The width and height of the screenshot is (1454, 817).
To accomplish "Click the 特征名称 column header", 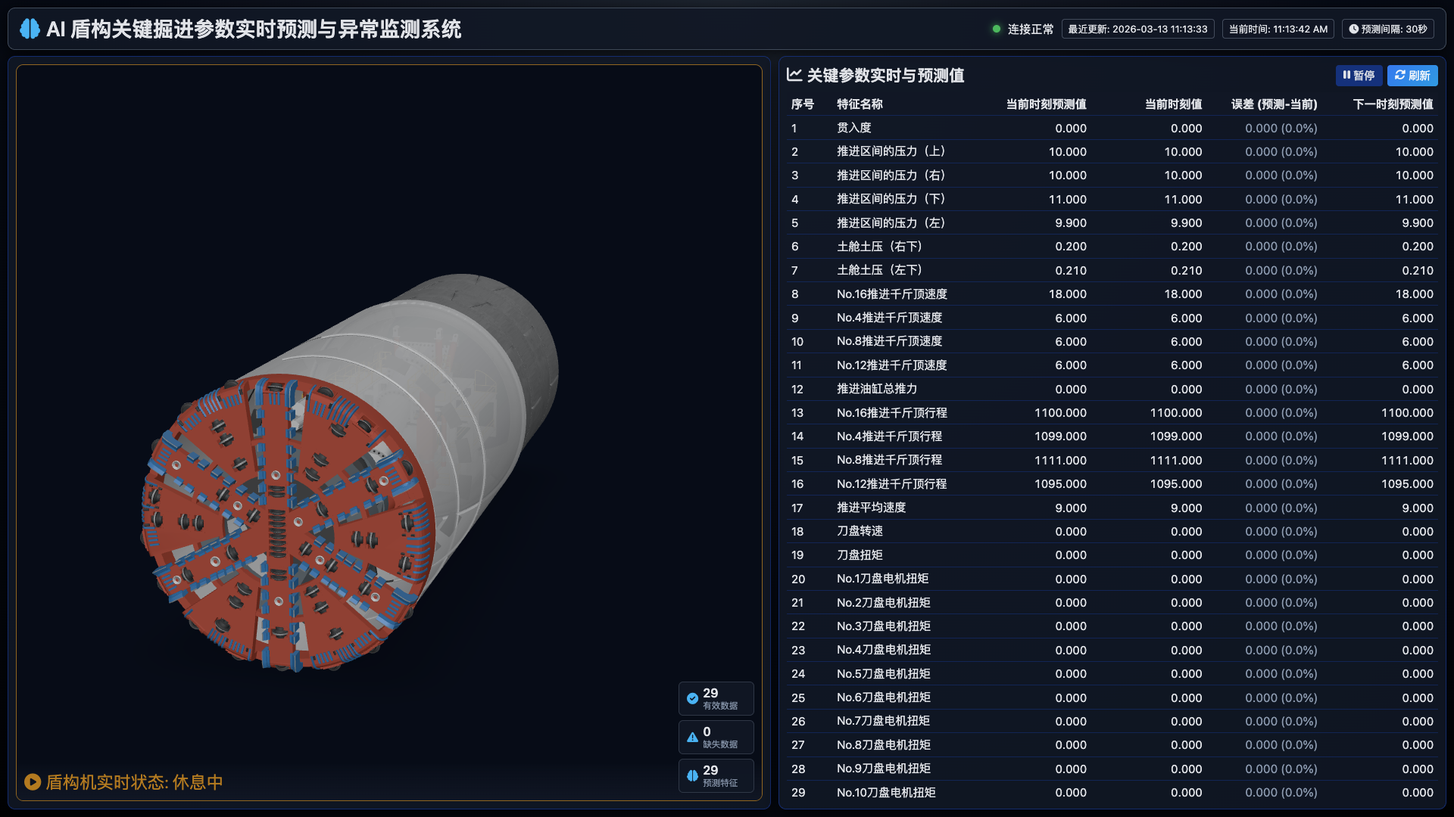I will pyautogui.click(x=860, y=104).
